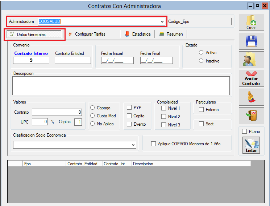Toggle the PLano checkbox
This screenshot has height=206, width=270.
244,131
